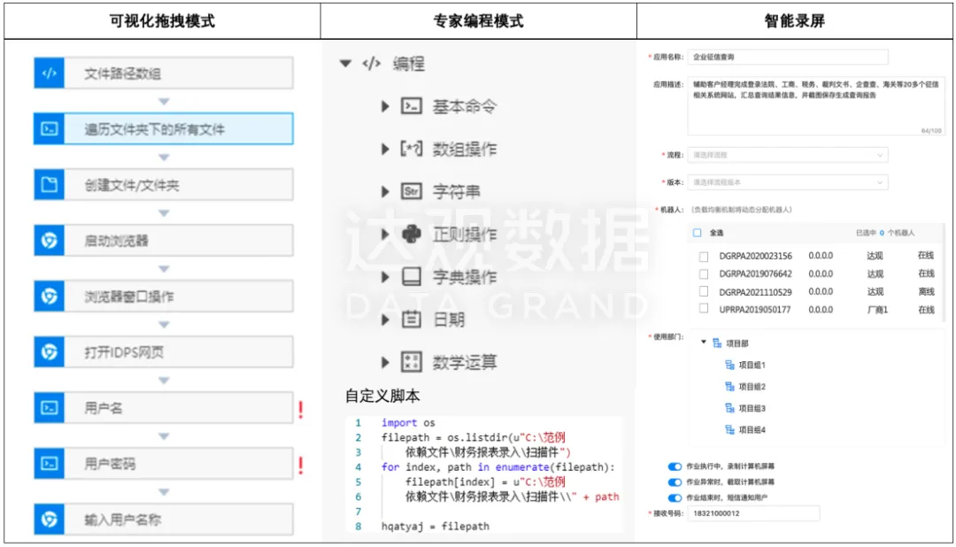The height and width of the screenshot is (547, 956).
Task: Click the code icon beside 文件路径数组
Action: 49,73
